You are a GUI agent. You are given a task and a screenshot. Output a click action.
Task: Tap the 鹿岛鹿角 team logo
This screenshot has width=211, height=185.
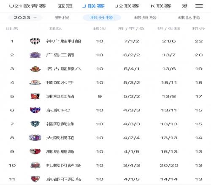(35, 151)
